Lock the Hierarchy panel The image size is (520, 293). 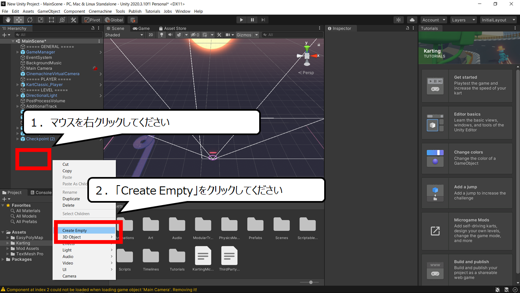coord(93,28)
